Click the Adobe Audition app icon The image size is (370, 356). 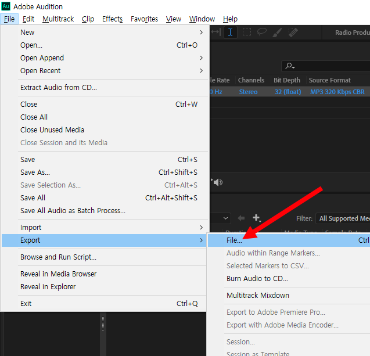[x=6, y=6]
